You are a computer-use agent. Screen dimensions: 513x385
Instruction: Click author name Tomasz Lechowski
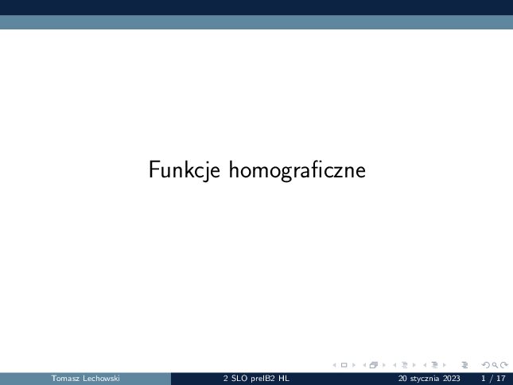[x=85, y=379]
